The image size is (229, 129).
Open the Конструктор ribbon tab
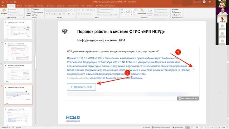click(29, 6)
